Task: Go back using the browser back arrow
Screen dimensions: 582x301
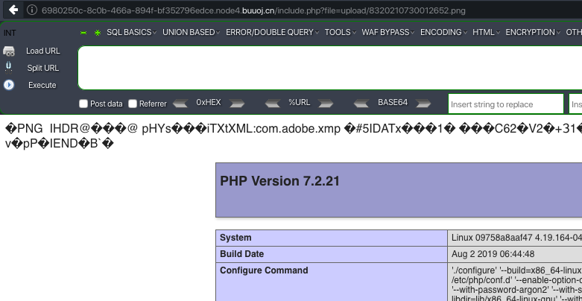Action: pos(13,10)
